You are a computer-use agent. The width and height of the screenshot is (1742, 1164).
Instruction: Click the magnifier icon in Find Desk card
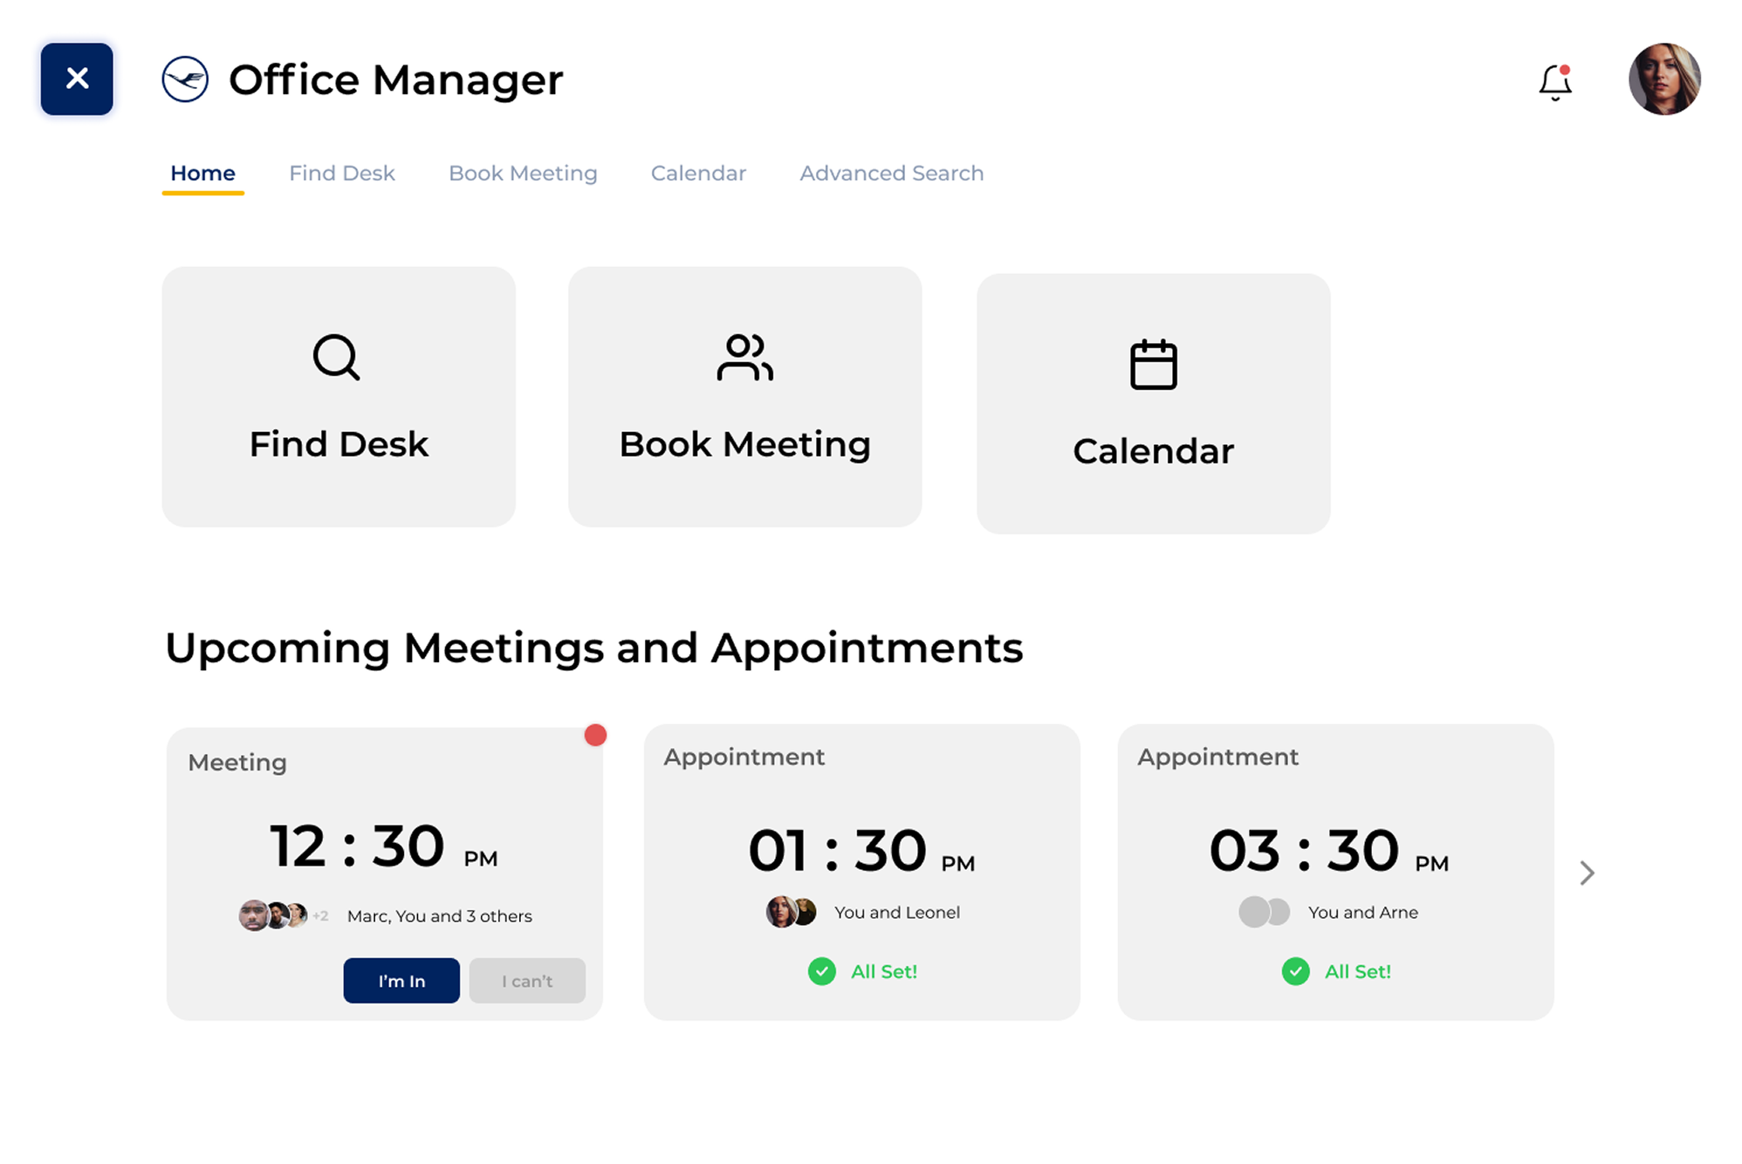[x=336, y=357]
